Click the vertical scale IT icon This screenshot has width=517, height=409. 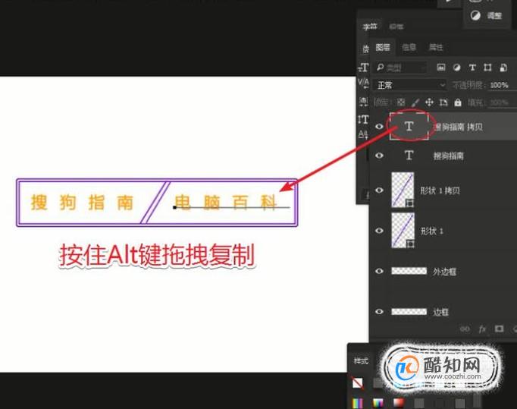tap(363, 119)
